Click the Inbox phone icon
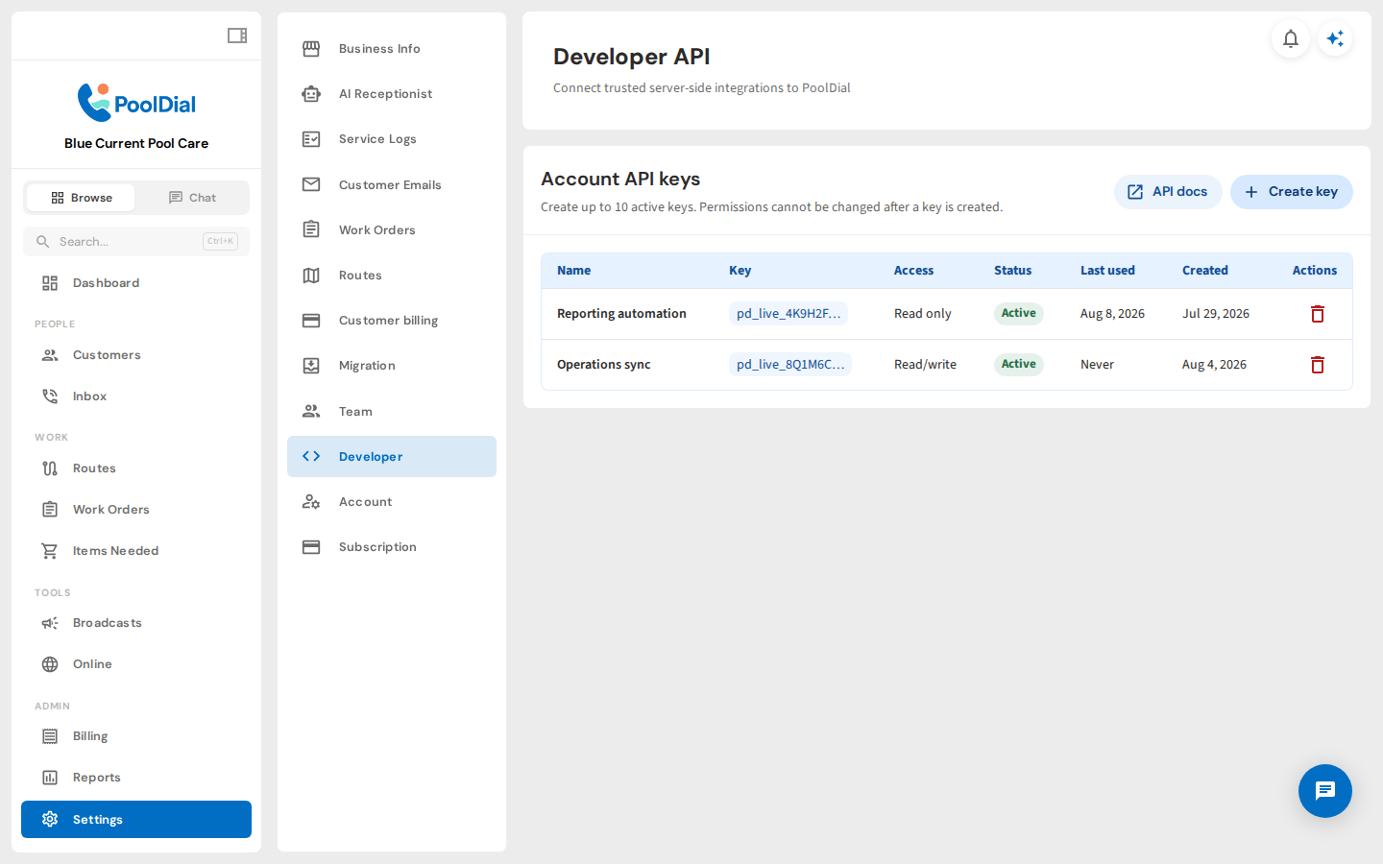Screen dimensions: 1383x864 [x=50, y=396]
